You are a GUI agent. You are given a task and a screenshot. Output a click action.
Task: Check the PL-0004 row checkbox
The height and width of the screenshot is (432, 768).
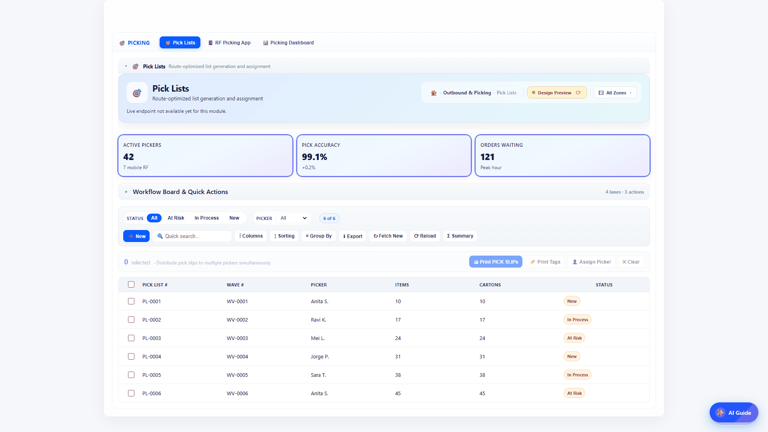pyautogui.click(x=131, y=356)
